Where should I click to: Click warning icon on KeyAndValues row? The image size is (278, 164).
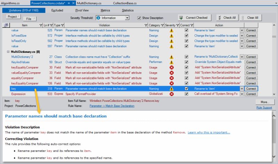(x=171, y=63)
